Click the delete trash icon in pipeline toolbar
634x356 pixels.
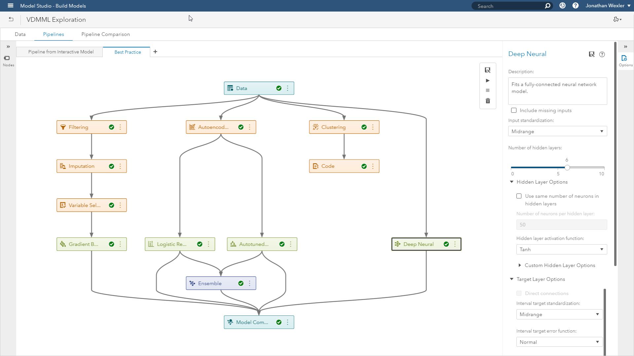coord(488,101)
